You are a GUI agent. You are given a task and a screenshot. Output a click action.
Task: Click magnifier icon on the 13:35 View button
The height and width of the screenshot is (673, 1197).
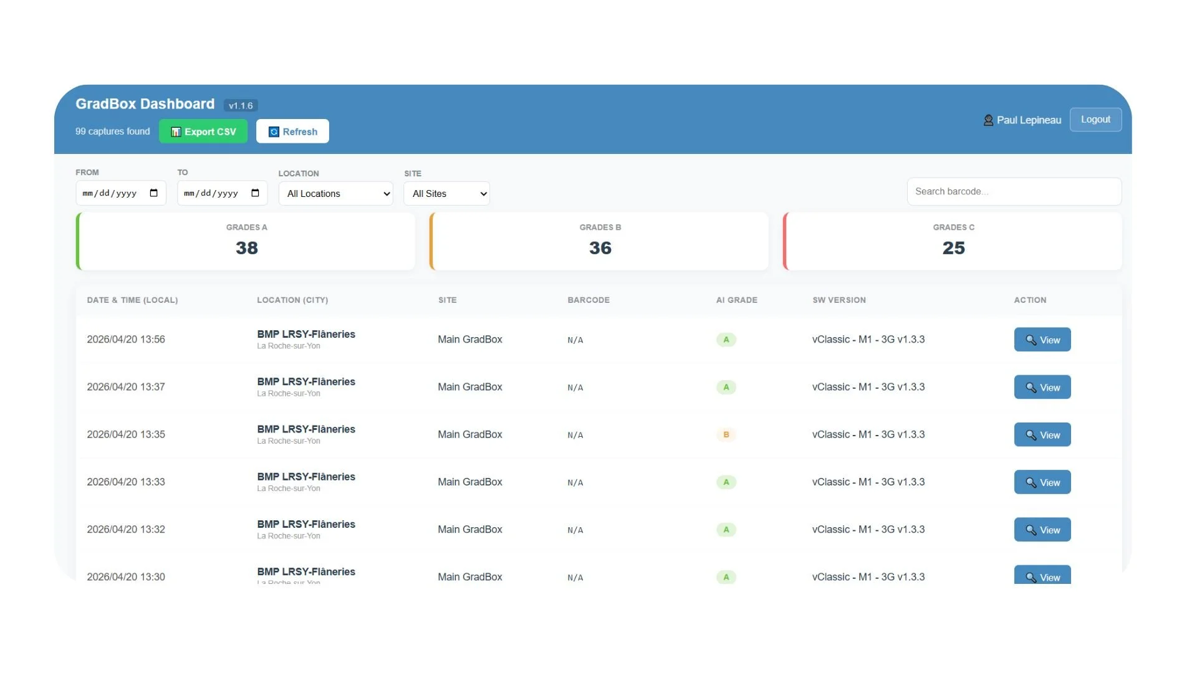point(1031,435)
